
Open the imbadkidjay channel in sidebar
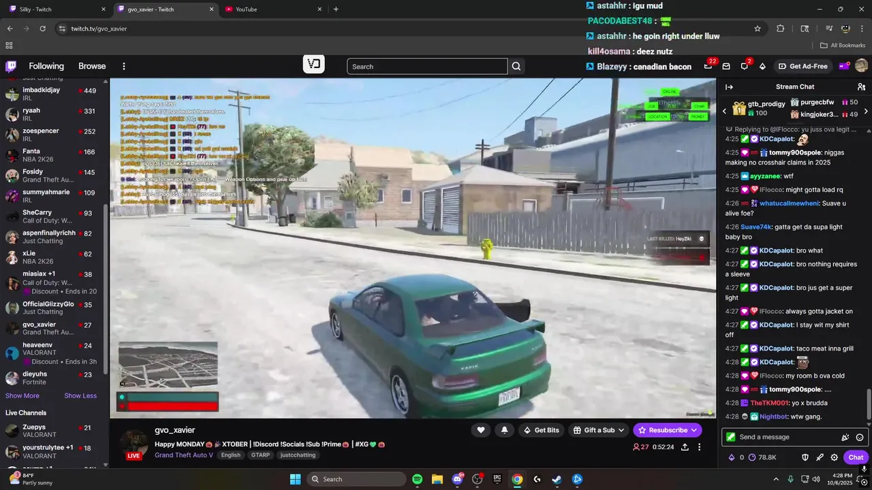53,94
